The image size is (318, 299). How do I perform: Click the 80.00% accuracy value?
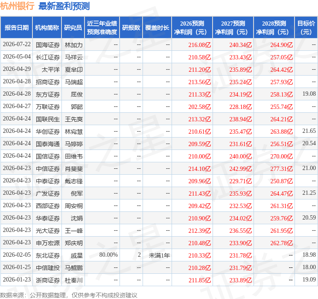[108, 255]
